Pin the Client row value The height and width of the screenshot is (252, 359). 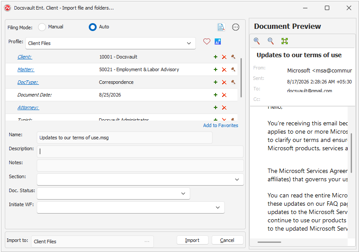pos(234,57)
